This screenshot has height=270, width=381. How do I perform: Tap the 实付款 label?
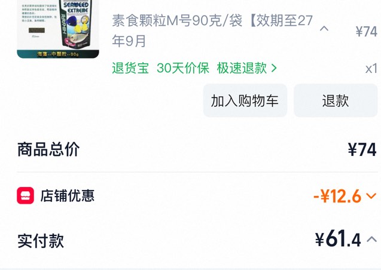pyautogui.click(x=41, y=240)
